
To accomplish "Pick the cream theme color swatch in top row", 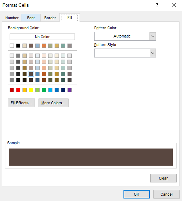I will pos(25,46).
